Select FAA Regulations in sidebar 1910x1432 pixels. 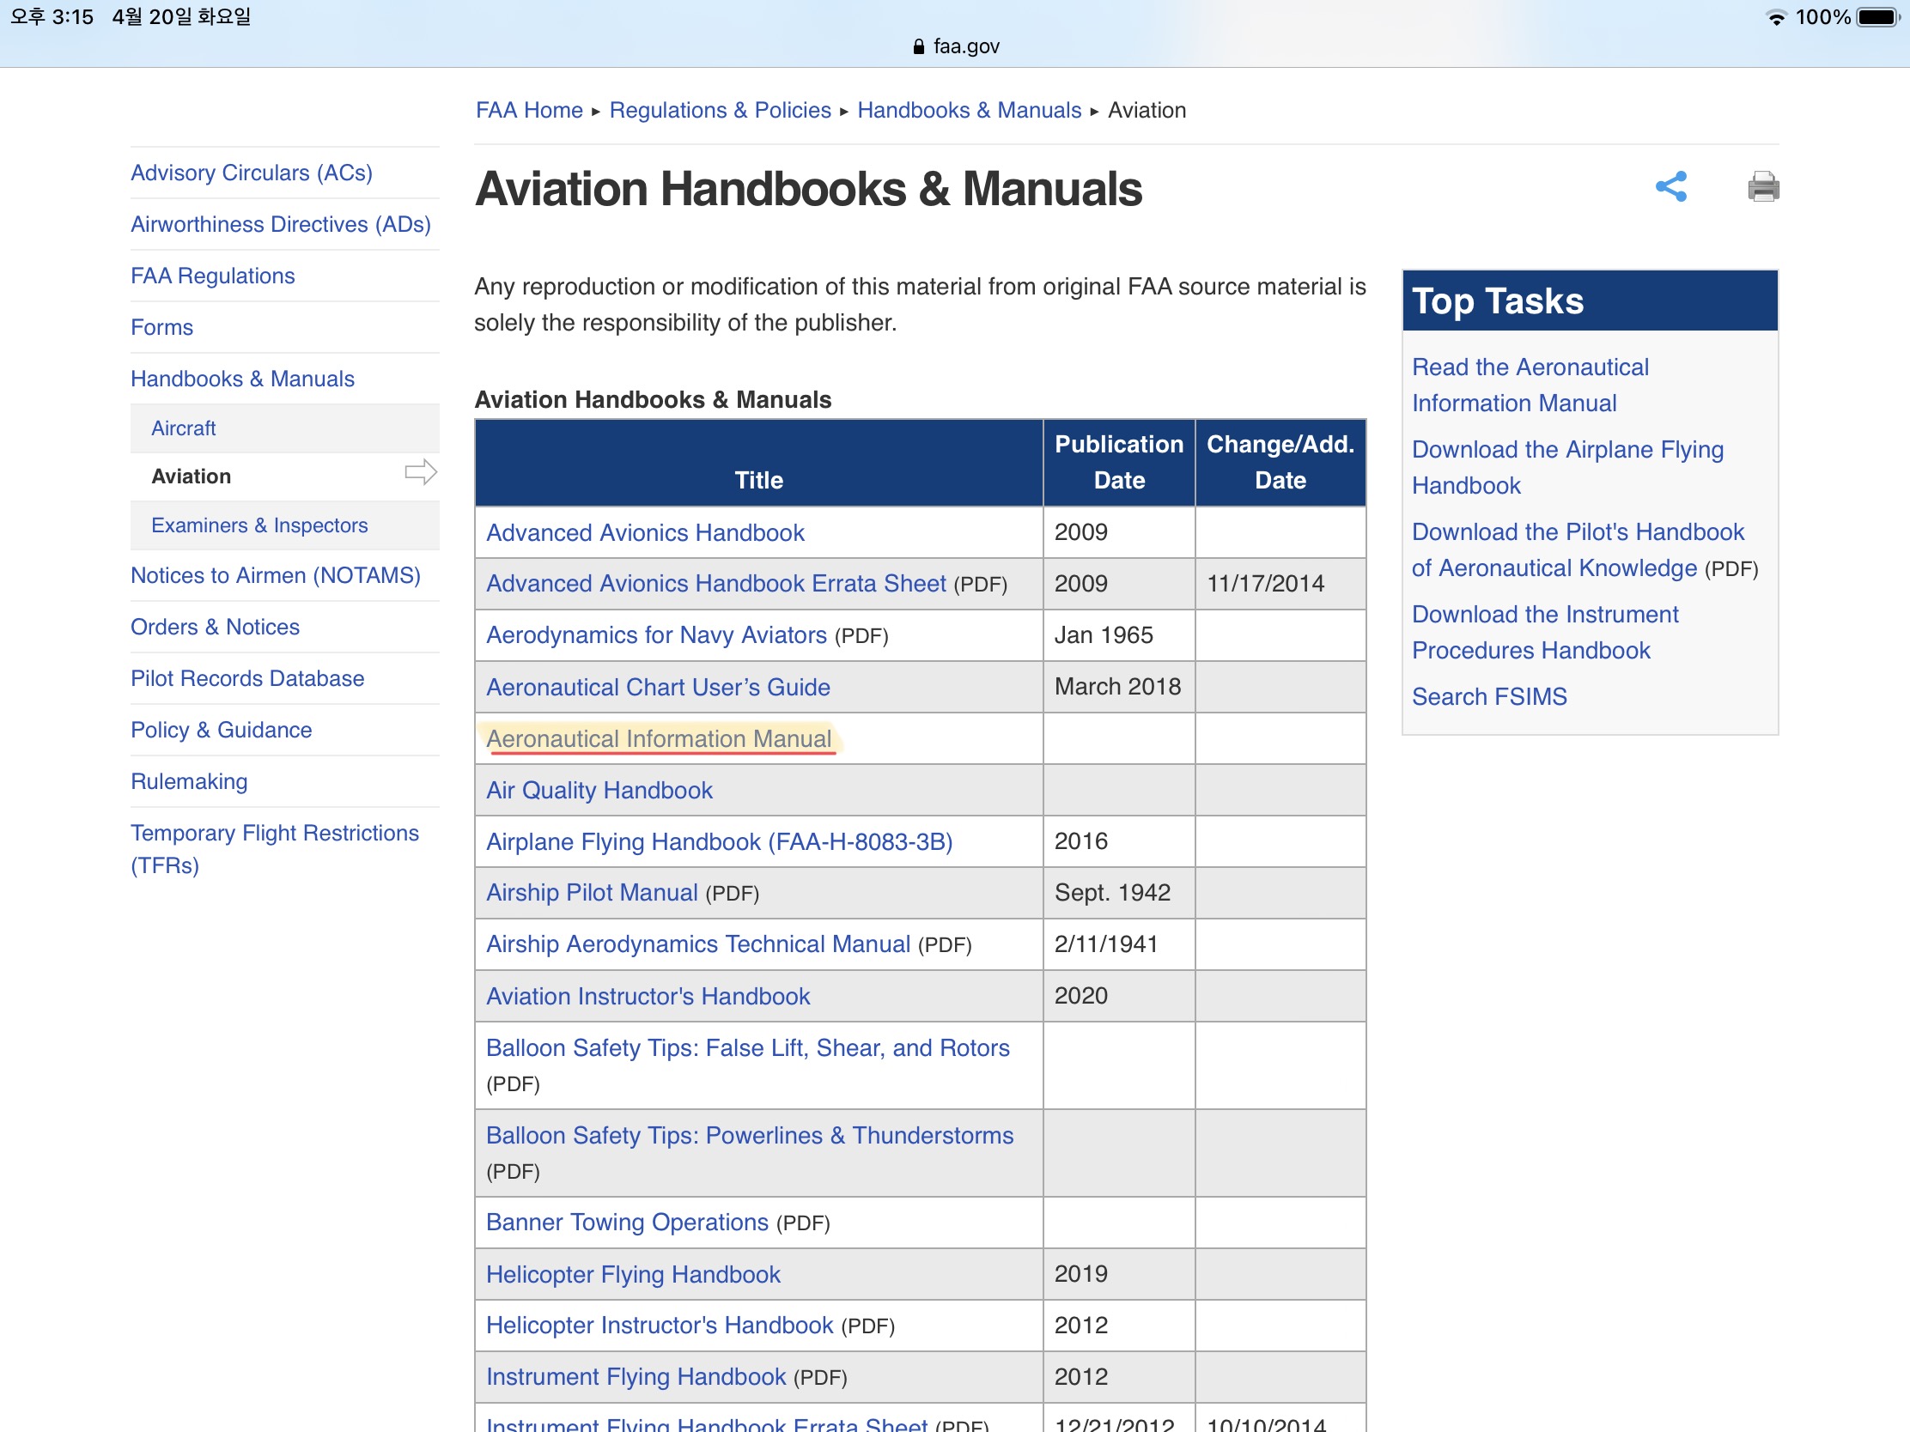click(212, 276)
